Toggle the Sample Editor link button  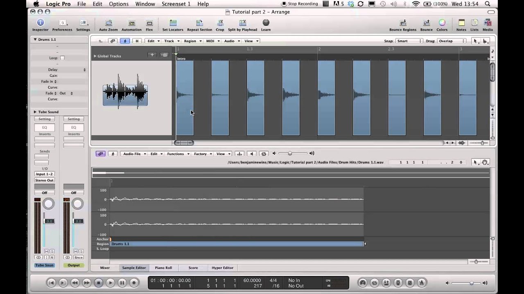100,154
